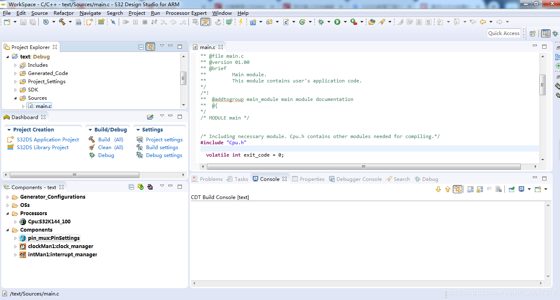This screenshot has width=560, height=300.
Task: Open the Project menu
Action: [x=137, y=13]
